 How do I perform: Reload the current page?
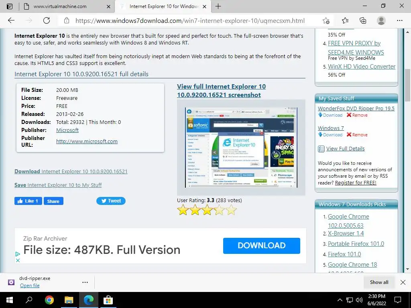47,20
